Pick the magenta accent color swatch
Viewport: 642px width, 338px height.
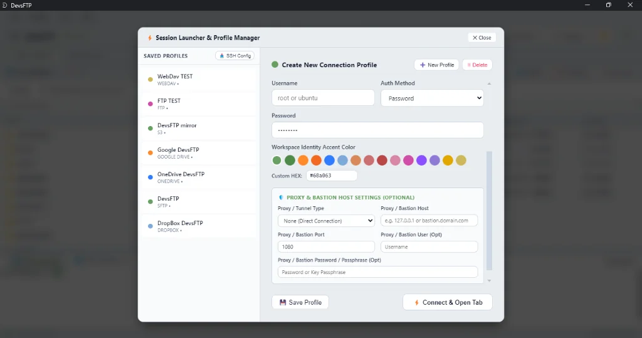coord(408,160)
